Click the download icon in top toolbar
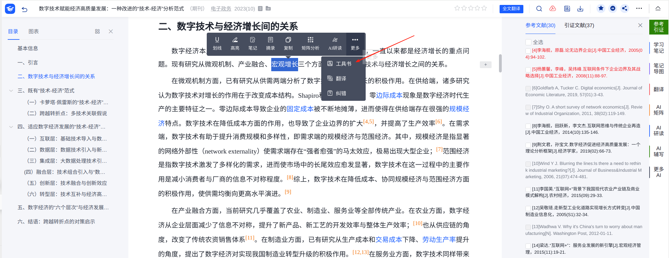The width and height of the screenshot is (669, 258). [580, 9]
